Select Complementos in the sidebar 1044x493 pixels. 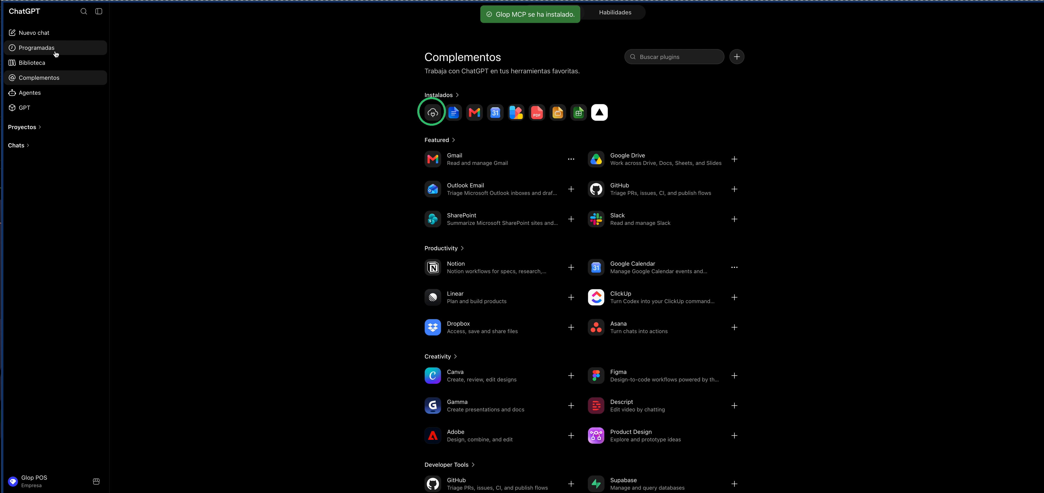pyautogui.click(x=56, y=78)
